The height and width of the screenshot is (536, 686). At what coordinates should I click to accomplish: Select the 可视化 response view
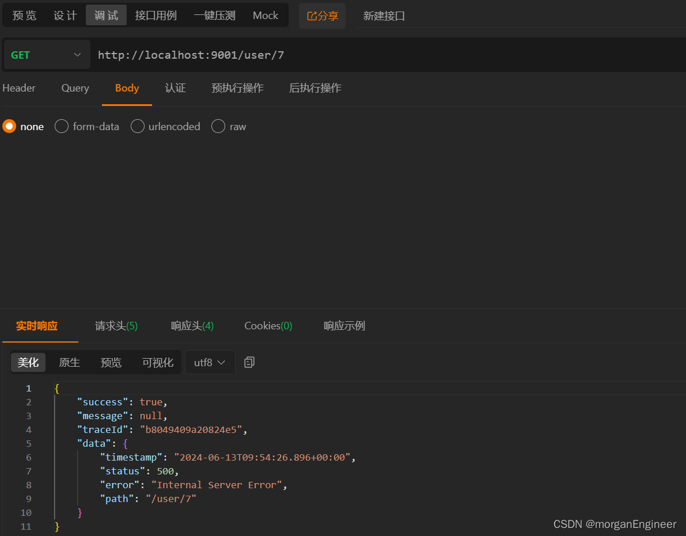tap(157, 363)
